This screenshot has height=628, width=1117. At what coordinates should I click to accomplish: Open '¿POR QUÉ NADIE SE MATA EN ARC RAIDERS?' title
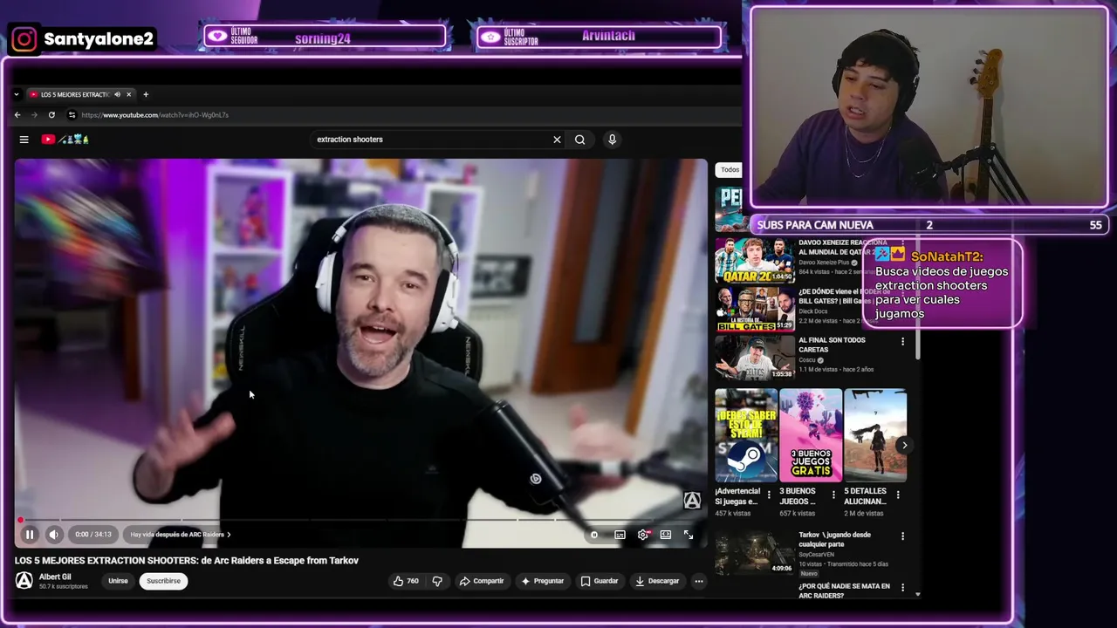coord(844,590)
